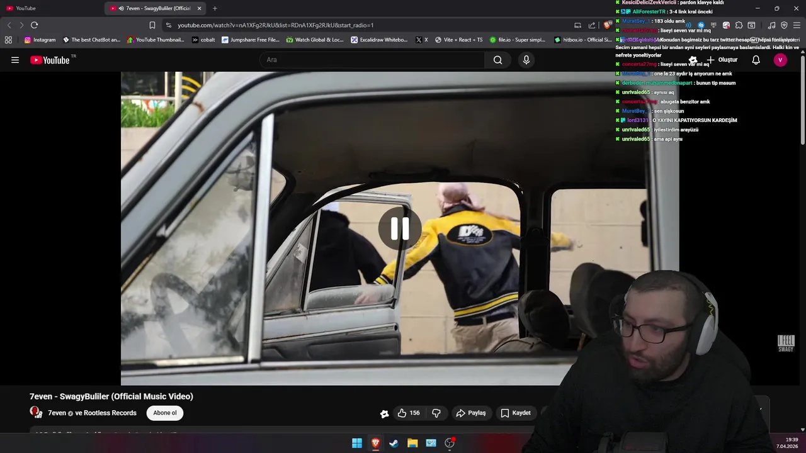The width and height of the screenshot is (806, 453).
Task: Open Jumpshare Free File bookmark
Action: 250,40
